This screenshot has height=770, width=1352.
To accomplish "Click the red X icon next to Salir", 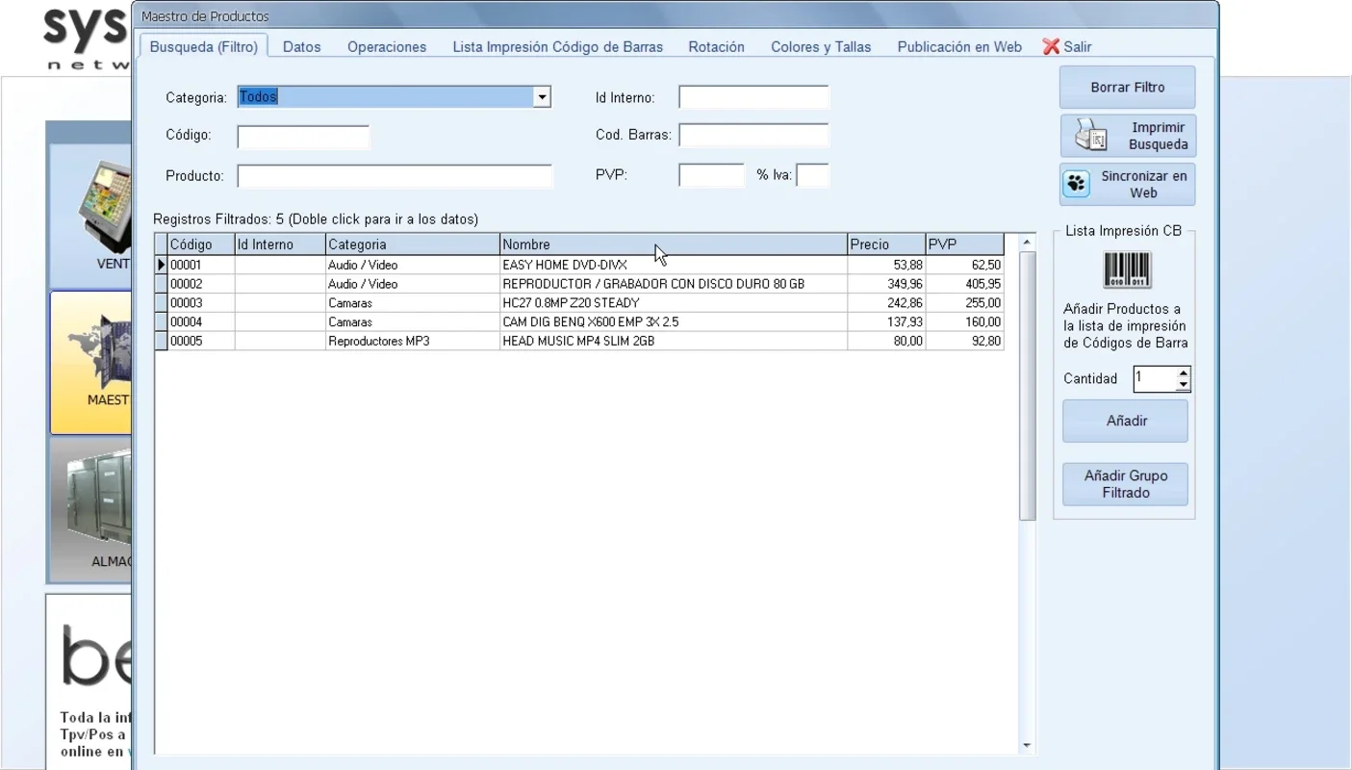I will tap(1051, 46).
